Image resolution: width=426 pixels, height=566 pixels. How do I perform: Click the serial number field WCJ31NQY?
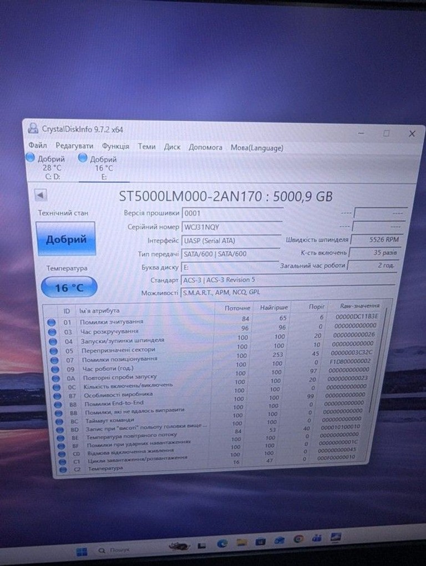(x=232, y=227)
